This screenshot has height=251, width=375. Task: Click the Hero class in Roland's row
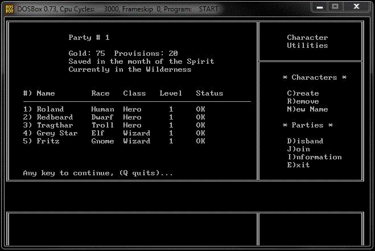(x=132, y=109)
